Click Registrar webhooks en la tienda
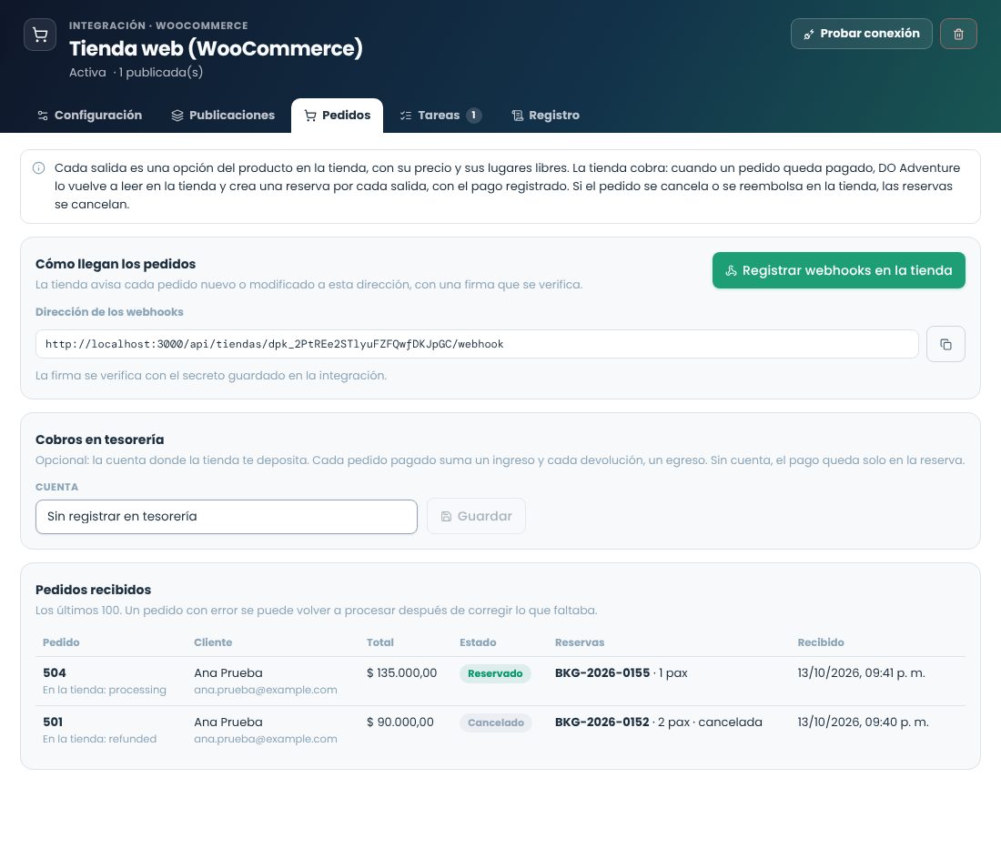Screen dimensions: 1001x859 (838, 270)
